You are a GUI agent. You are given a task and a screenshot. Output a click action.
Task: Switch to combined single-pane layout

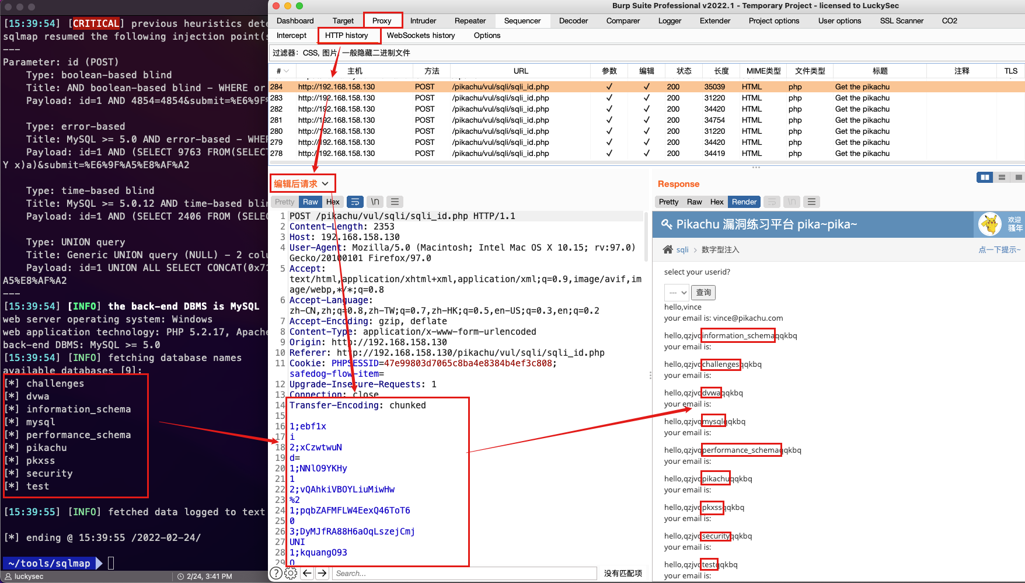point(1019,177)
